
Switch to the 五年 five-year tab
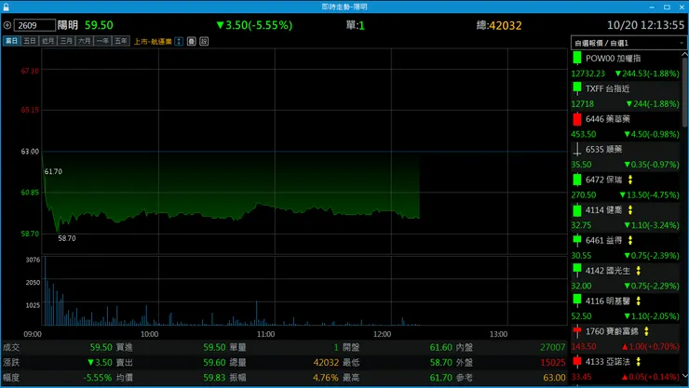click(x=121, y=41)
